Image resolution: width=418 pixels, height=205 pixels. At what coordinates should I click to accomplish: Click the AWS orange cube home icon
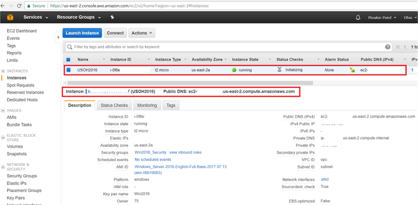tap(10, 18)
